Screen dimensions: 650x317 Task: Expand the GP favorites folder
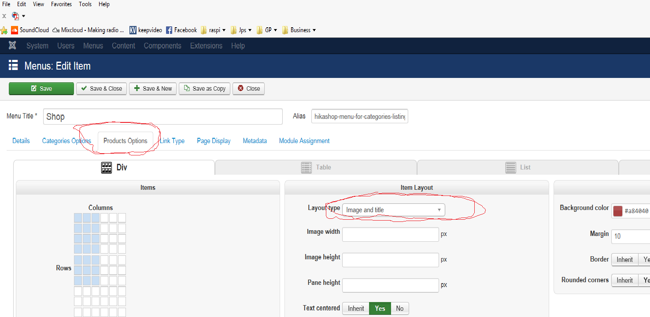[267, 30]
